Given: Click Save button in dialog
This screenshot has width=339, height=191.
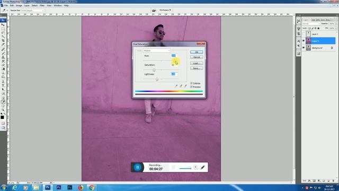Looking at the screenshot, I should [197, 68].
